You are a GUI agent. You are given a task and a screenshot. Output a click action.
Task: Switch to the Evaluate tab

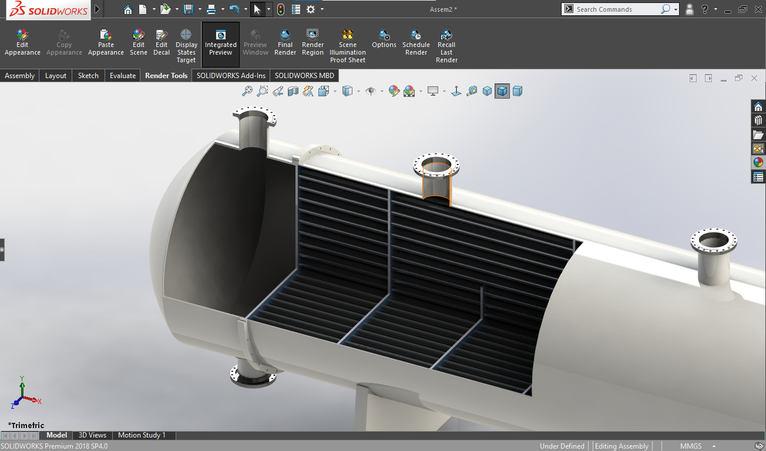(x=122, y=76)
